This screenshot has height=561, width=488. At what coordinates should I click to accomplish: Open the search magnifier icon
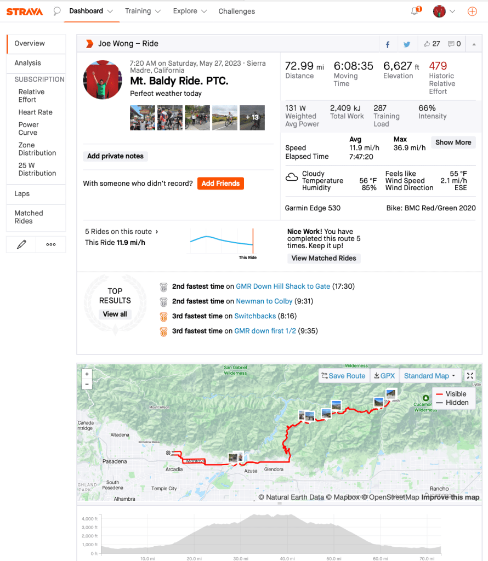pos(57,11)
